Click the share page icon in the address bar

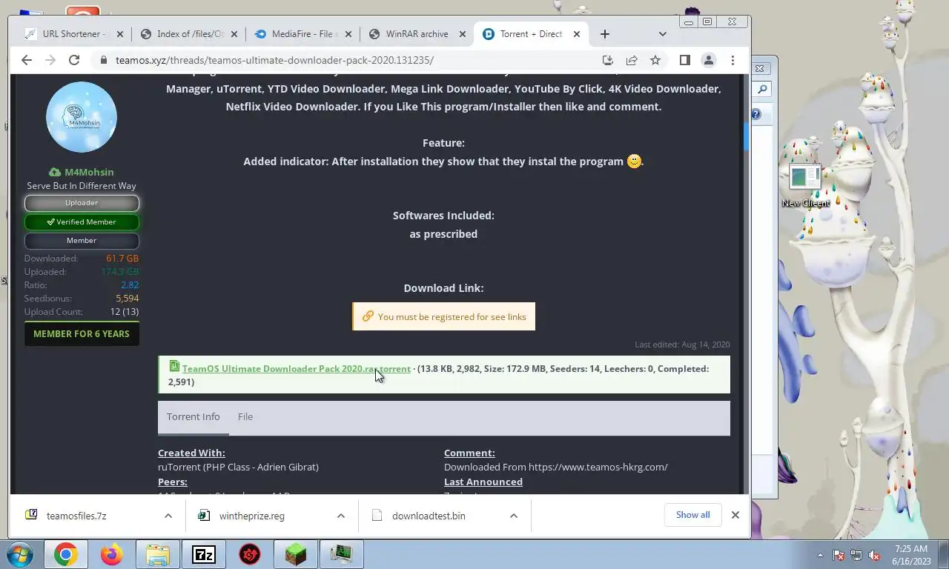click(631, 60)
